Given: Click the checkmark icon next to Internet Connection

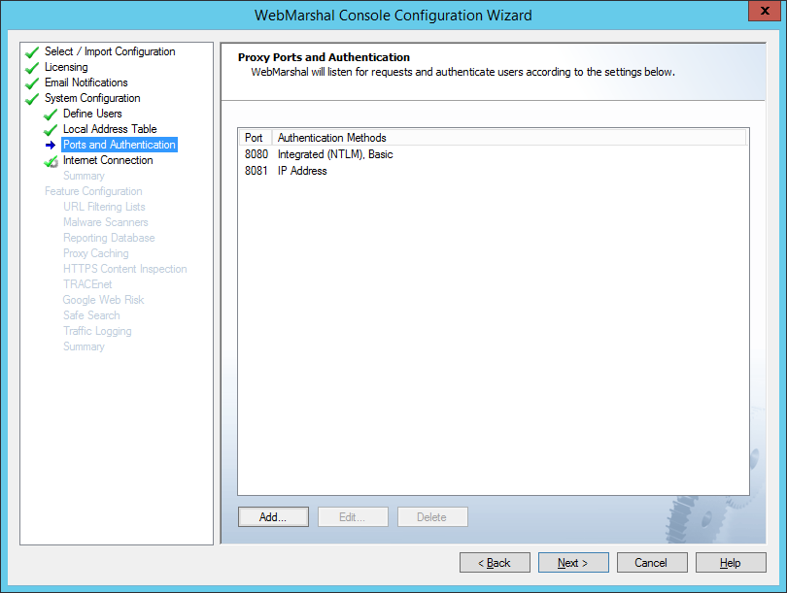Looking at the screenshot, I should tap(51, 161).
